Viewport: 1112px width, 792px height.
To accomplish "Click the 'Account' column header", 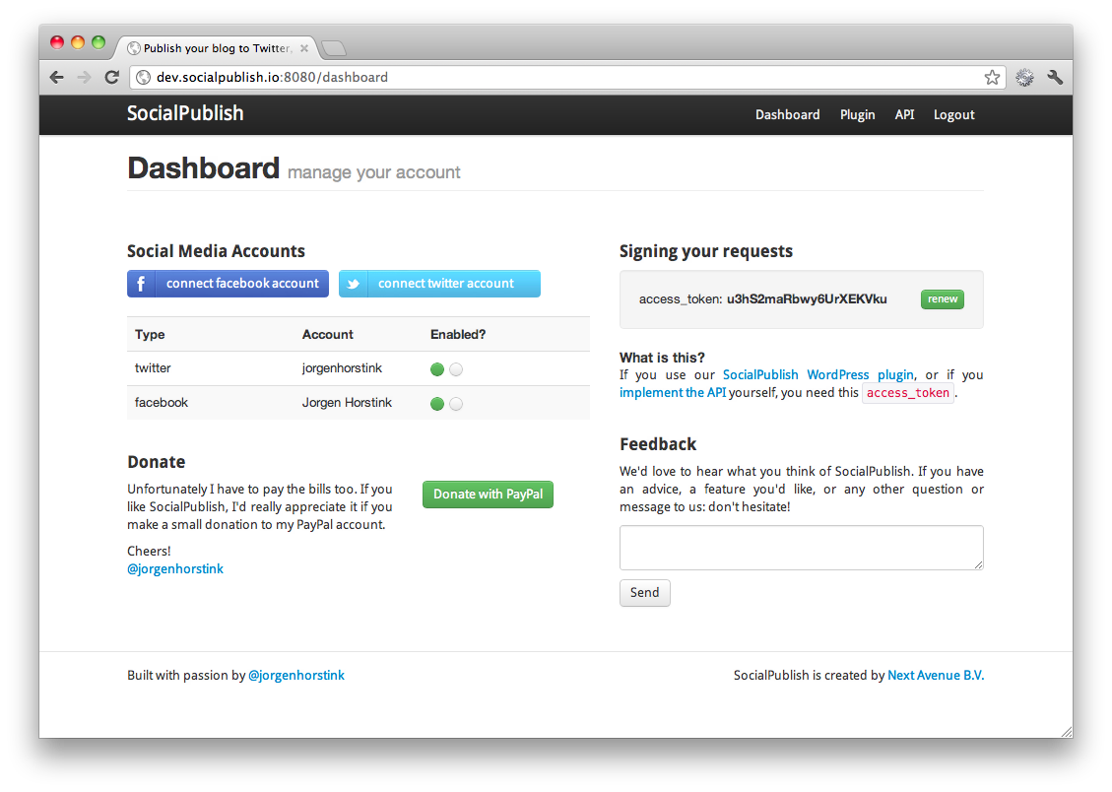I will tap(328, 335).
